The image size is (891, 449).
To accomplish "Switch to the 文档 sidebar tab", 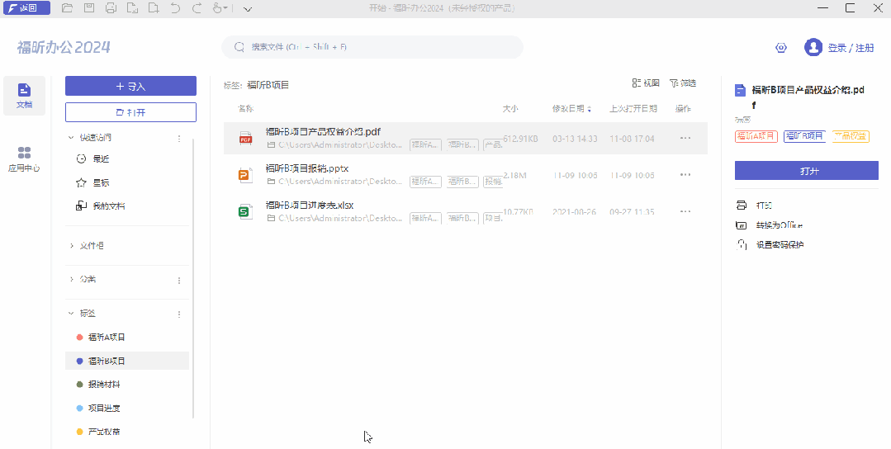I will pos(25,96).
